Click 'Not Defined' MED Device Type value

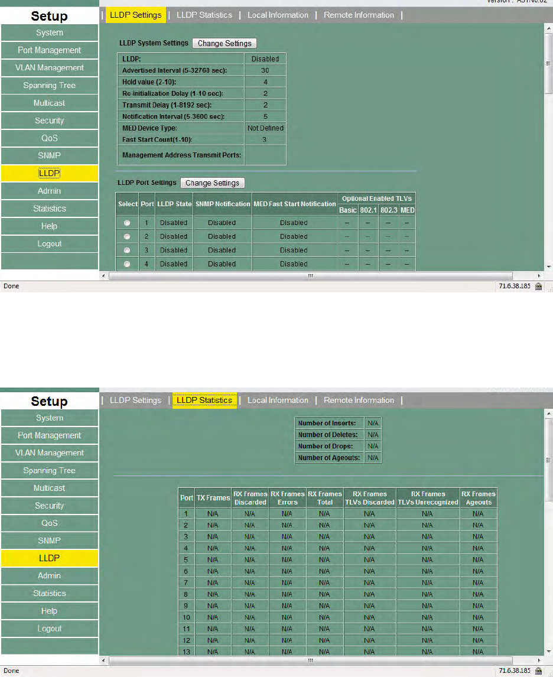click(x=265, y=128)
